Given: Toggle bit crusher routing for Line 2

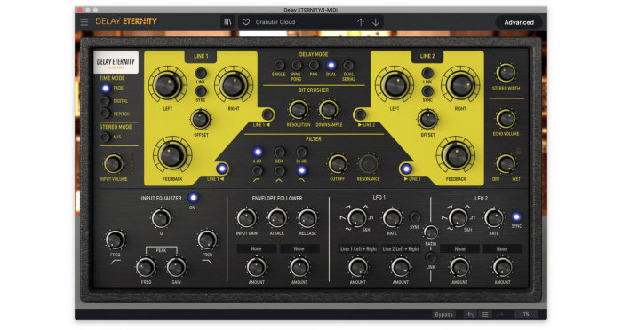Looking at the screenshot, I should pyautogui.click(x=360, y=114).
